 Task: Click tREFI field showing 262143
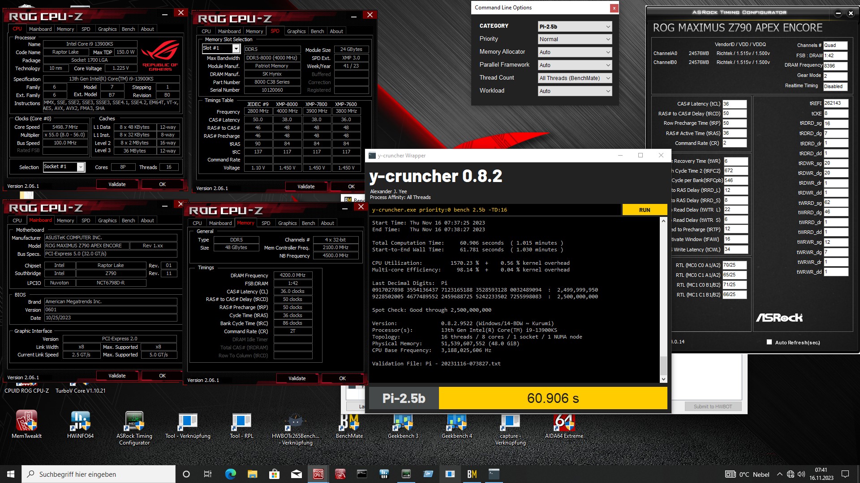click(x=836, y=103)
